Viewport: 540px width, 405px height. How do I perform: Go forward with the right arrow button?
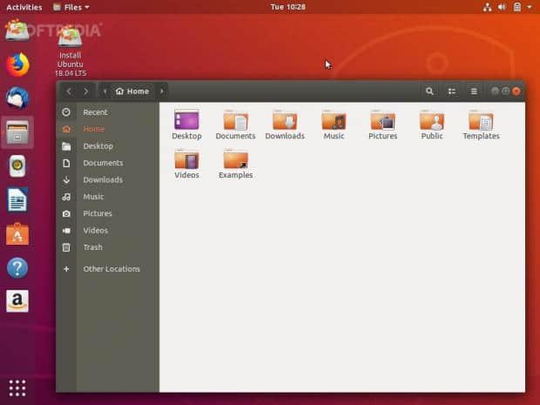[85, 91]
